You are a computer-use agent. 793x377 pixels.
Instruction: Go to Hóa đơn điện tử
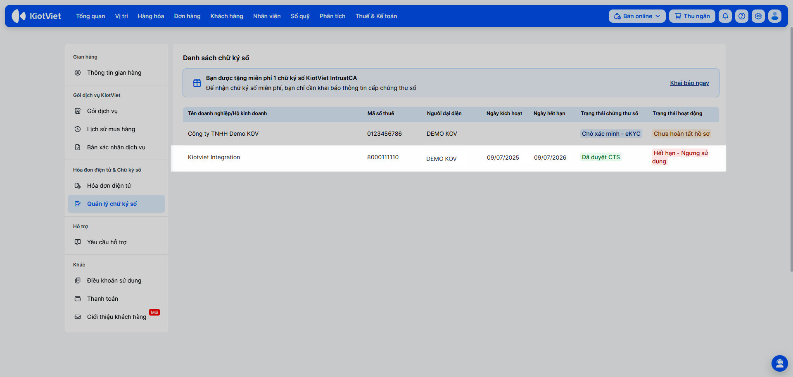pos(116,186)
